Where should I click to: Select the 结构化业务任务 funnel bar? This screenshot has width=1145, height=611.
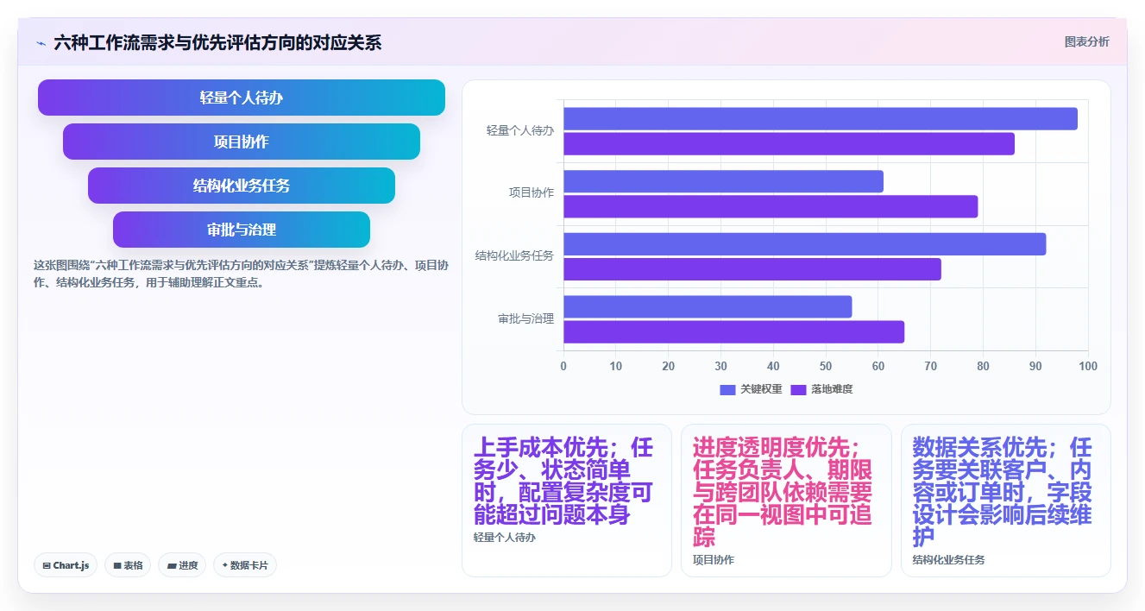click(x=242, y=186)
